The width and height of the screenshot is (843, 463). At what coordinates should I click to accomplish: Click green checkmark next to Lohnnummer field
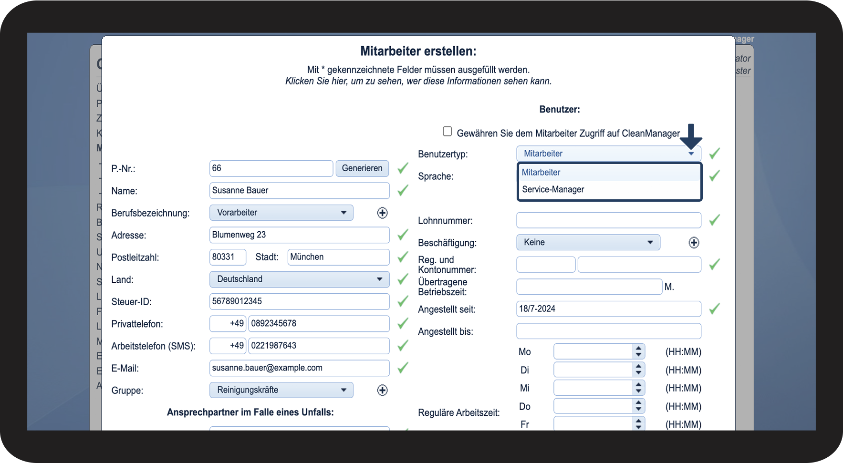(714, 220)
